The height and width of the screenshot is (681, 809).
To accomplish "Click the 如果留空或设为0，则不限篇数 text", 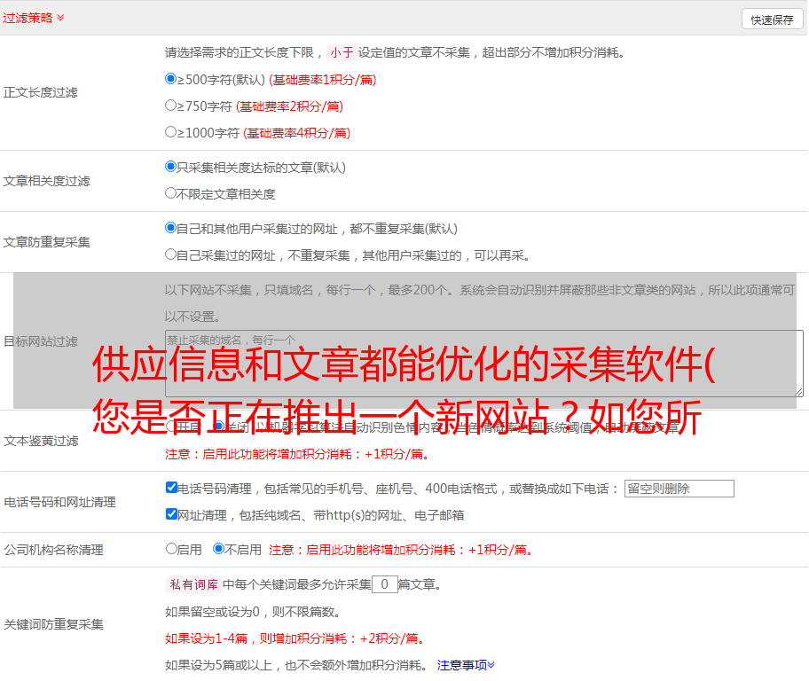I will coord(254,612).
